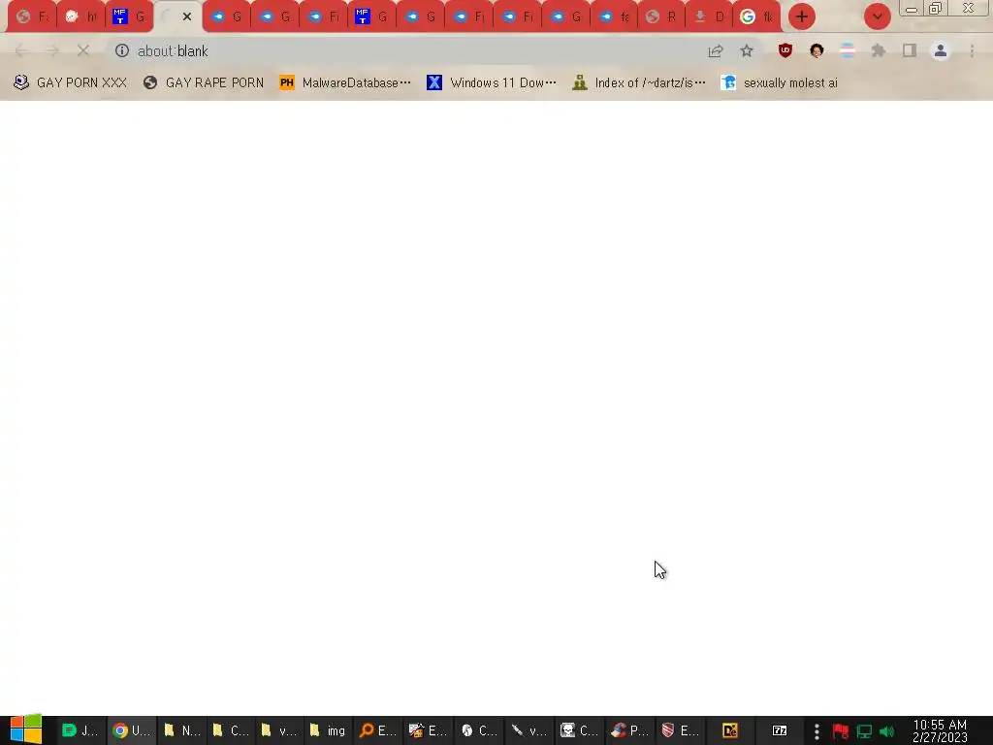Stop loading the about:blank page
993x745 pixels.
pyautogui.click(x=83, y=50)
